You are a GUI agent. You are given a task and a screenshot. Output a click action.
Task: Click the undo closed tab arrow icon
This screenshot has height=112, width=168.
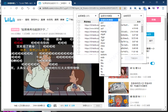28,8
